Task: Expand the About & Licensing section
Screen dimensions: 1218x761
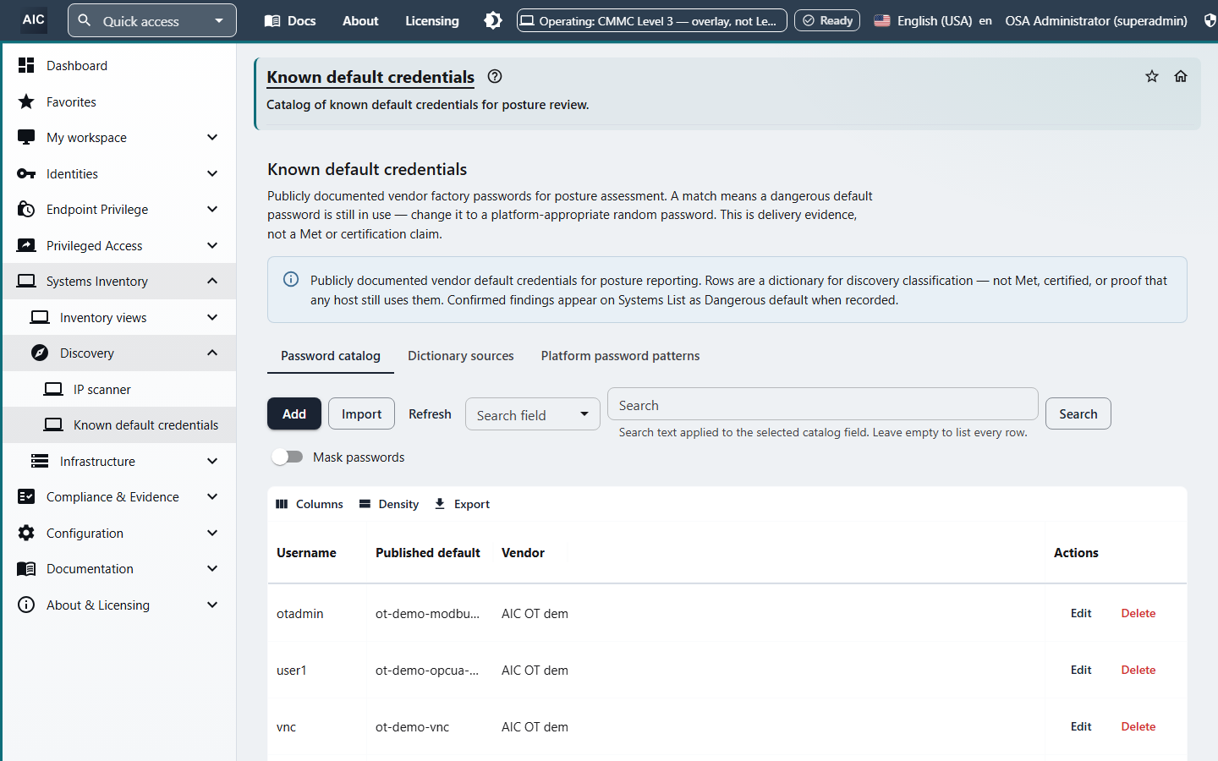Action: pos(119,605)
